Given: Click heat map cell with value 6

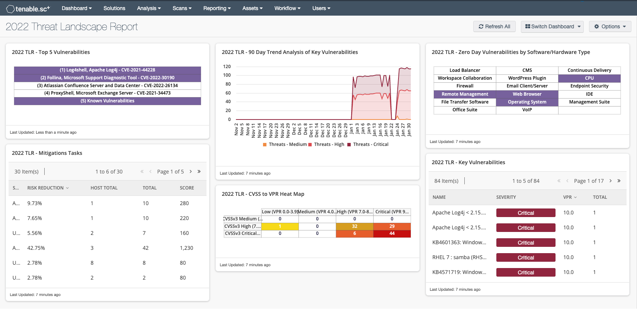Looking at the screenshot, I should point(355,233).
